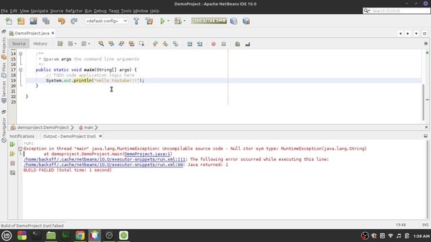Open the Tools menu
This screenshot has width=431, height=242.
(x=126, y=11)
